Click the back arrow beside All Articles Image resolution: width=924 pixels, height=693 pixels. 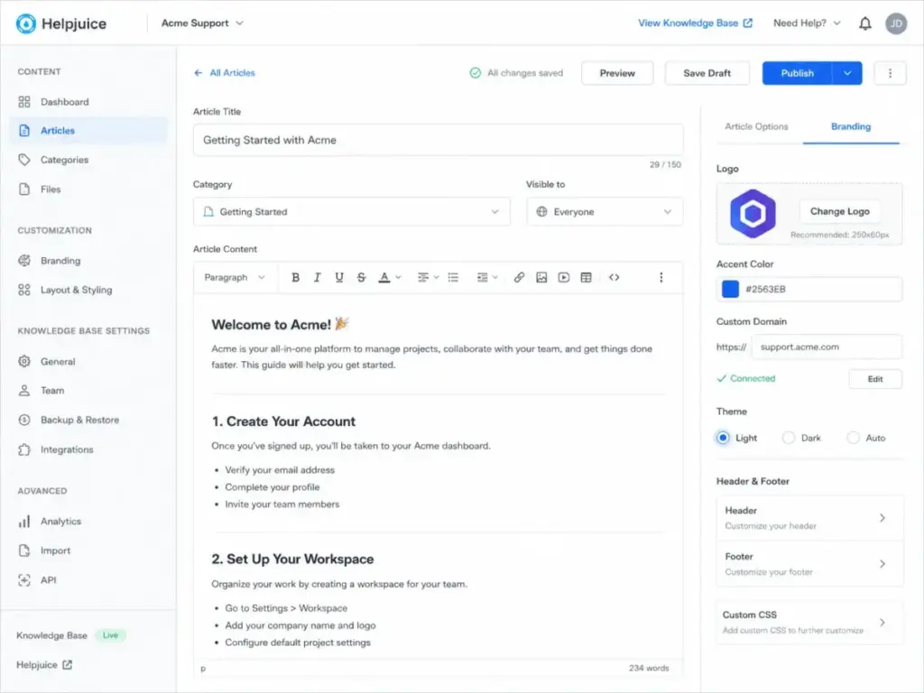pyautogui.click(x=198, y=73)
